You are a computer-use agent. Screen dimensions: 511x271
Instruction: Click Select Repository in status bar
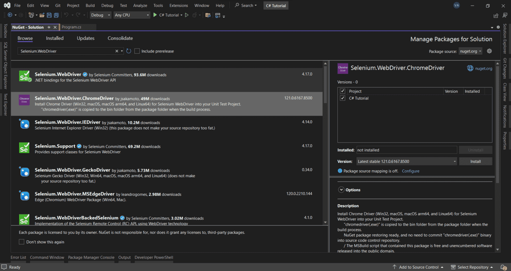[472, 267]
